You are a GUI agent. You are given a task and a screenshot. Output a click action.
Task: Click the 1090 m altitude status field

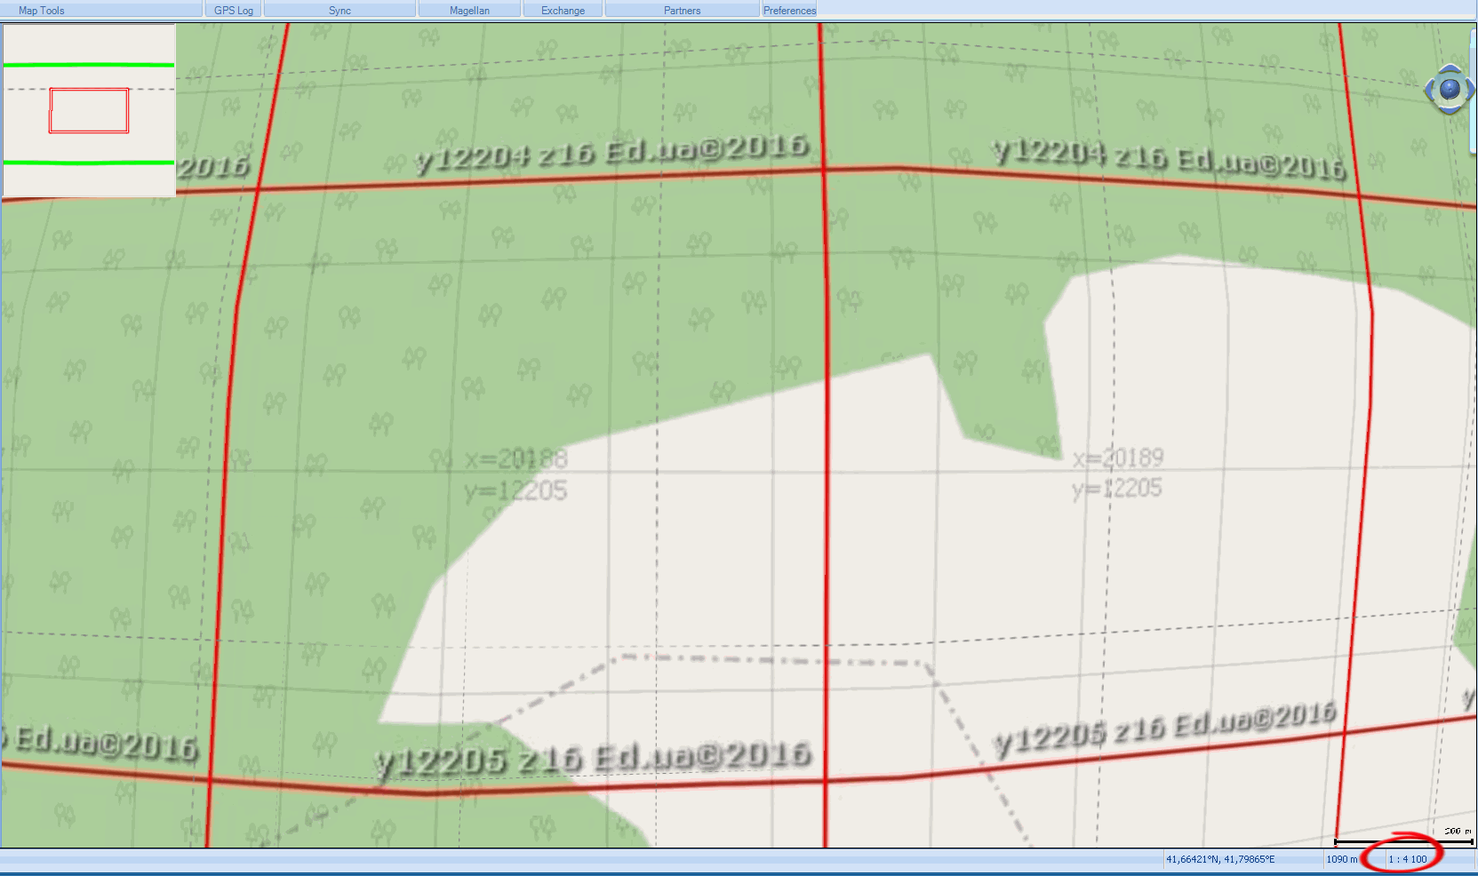point(1342,859)
